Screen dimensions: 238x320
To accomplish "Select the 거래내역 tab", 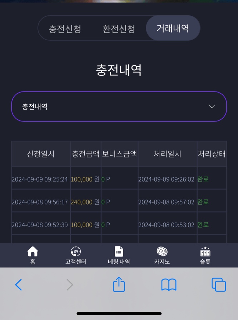I will click(x=173, y=28).
